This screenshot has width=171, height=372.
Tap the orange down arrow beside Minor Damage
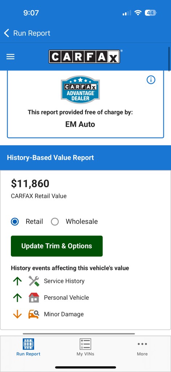click(x=17, y=314)
